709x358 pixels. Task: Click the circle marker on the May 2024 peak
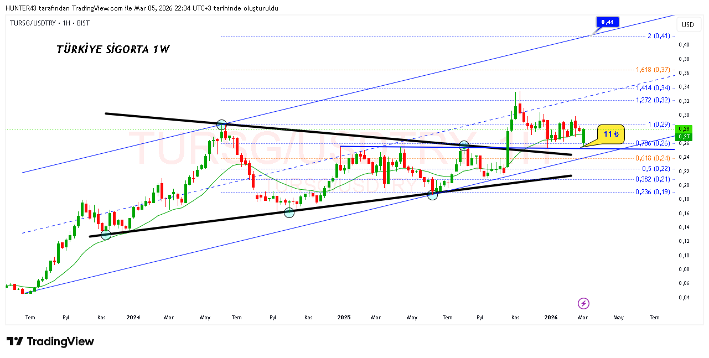click(x=221, y=125)
